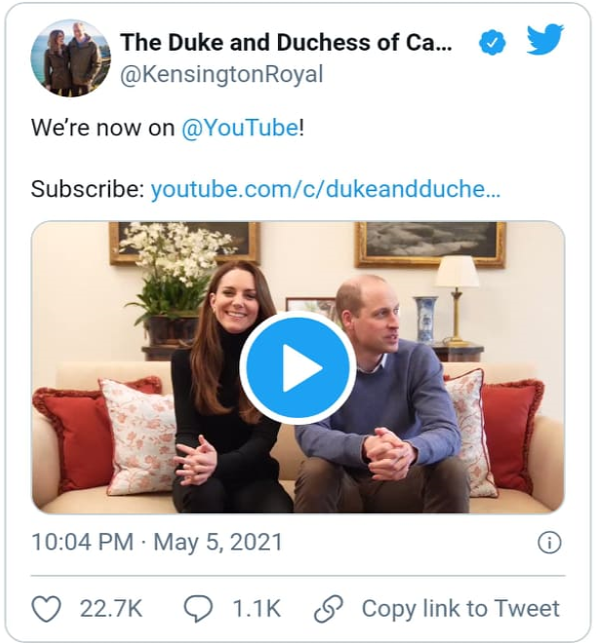Click the blue verified badge
Viewport: 596px width, 643px height.
[x=493, y=43]
